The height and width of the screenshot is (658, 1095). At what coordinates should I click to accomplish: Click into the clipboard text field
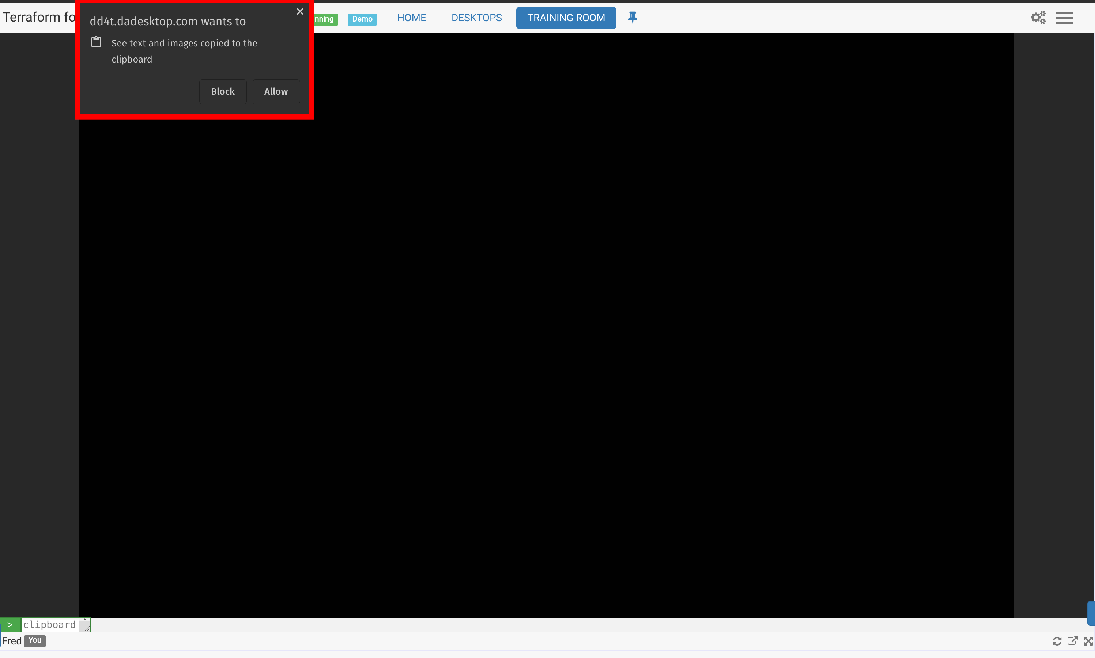pyautogui.click(x=50, y=624)
